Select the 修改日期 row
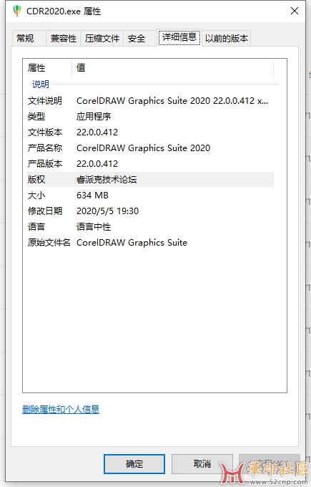Viewport: 311px width, 487px height. (150, 211)
